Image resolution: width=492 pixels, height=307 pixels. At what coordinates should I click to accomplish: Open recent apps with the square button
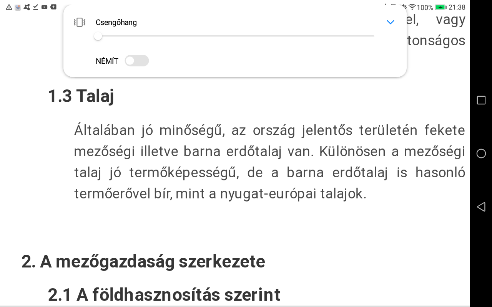coord(481,100)
